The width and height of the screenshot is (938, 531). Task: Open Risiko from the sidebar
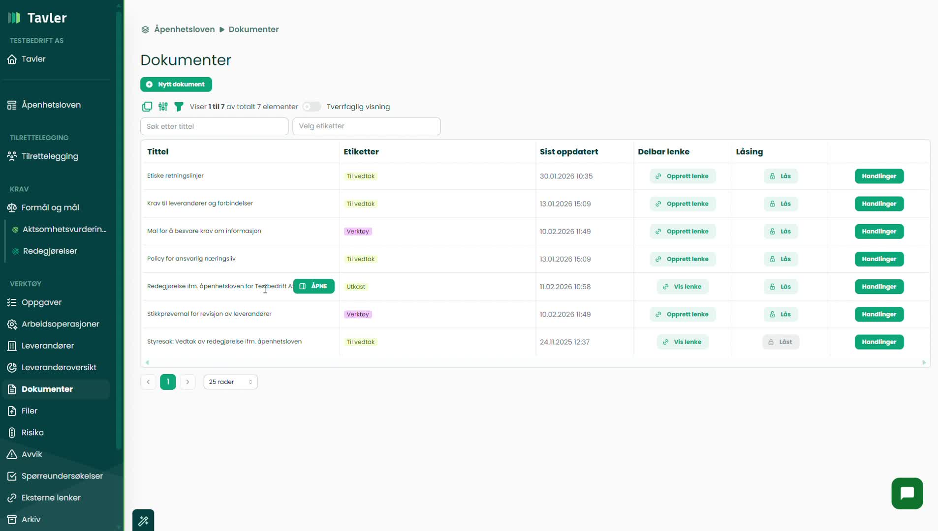coord(32,432)
